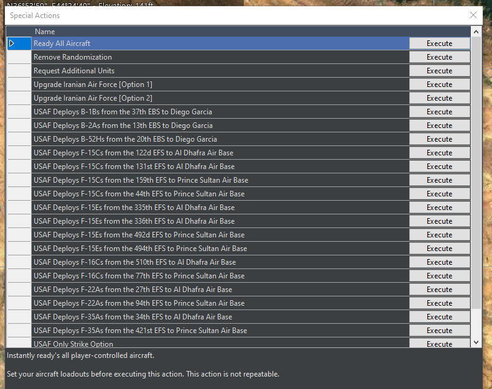Execute the Remove Randomization action
Viewport: 492px width, 389px height.
[x=440, y=57]
